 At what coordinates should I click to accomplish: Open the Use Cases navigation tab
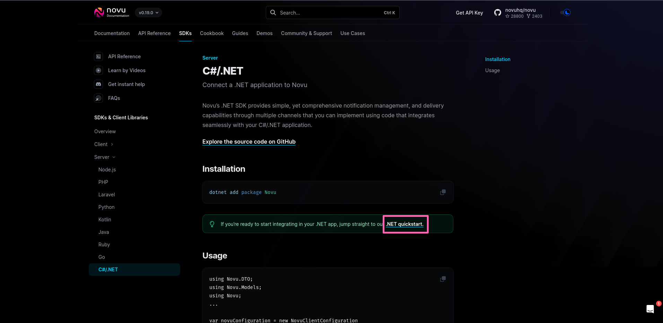[x=352, y=33]
